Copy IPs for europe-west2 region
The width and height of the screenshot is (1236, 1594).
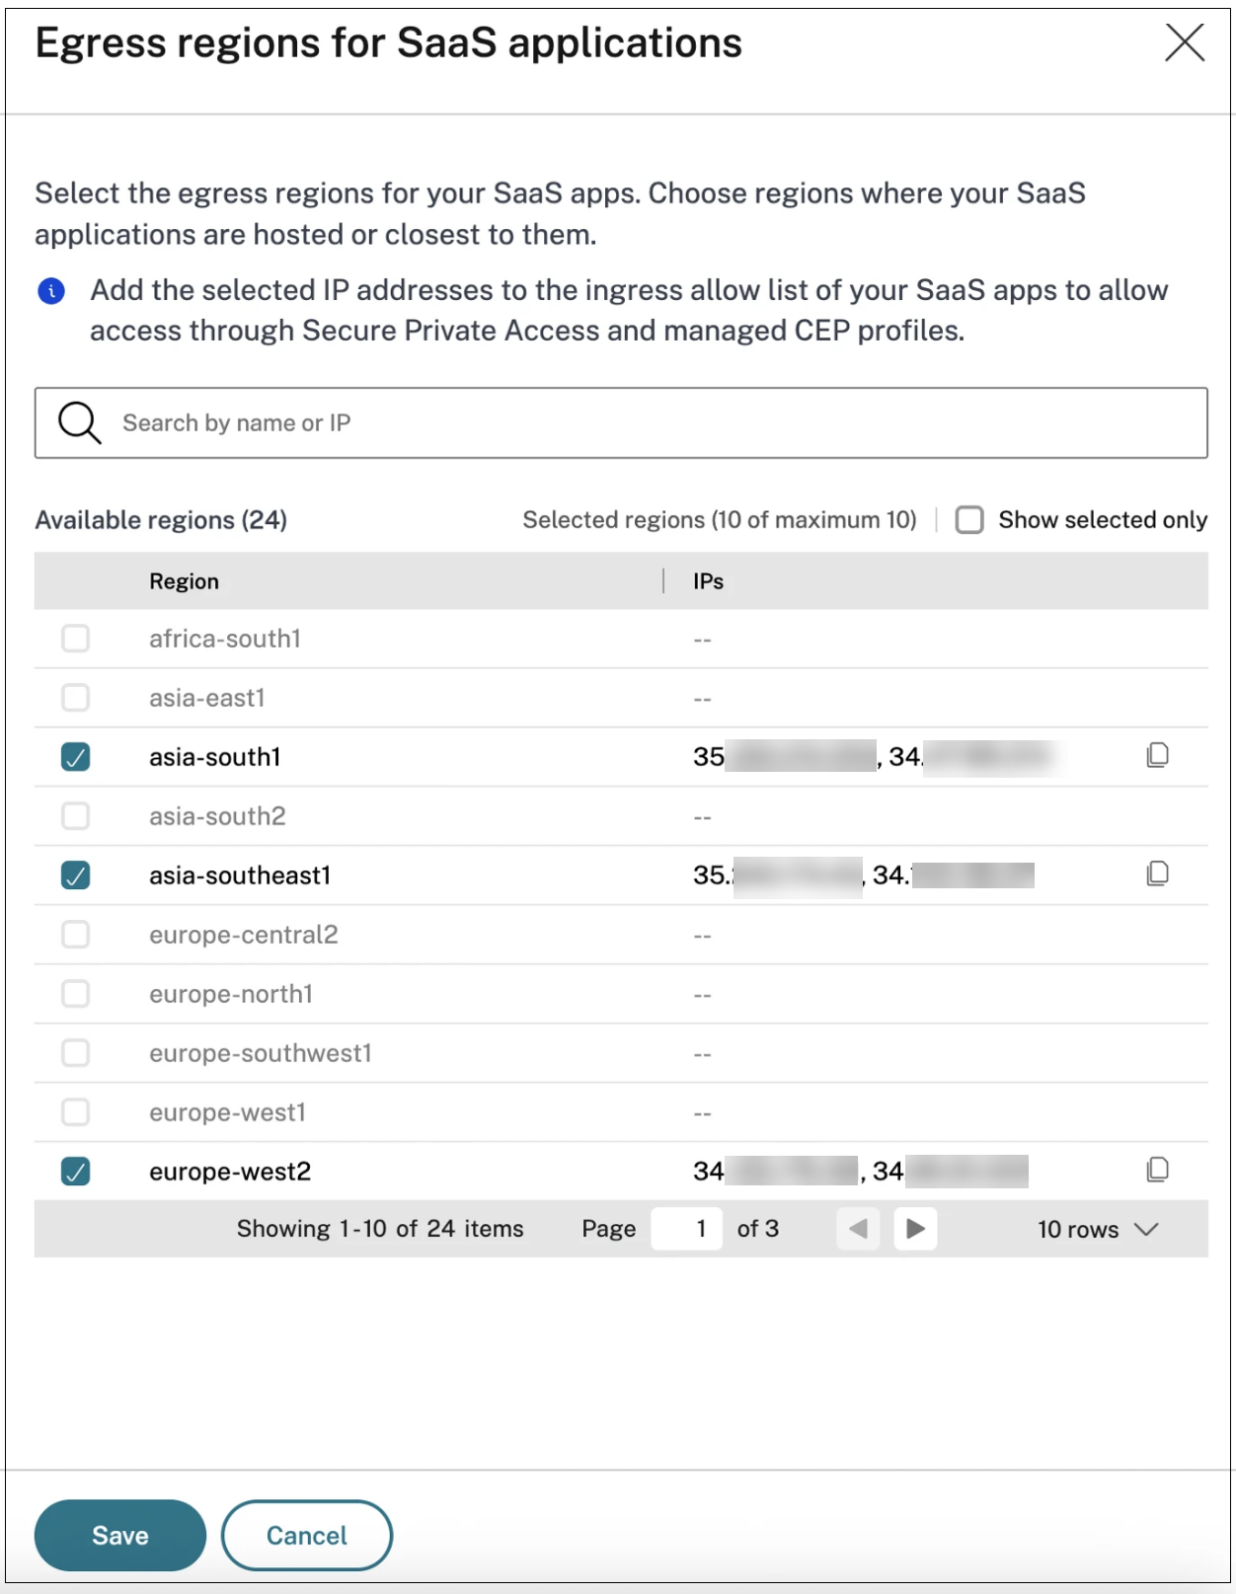[1157, 1170]
